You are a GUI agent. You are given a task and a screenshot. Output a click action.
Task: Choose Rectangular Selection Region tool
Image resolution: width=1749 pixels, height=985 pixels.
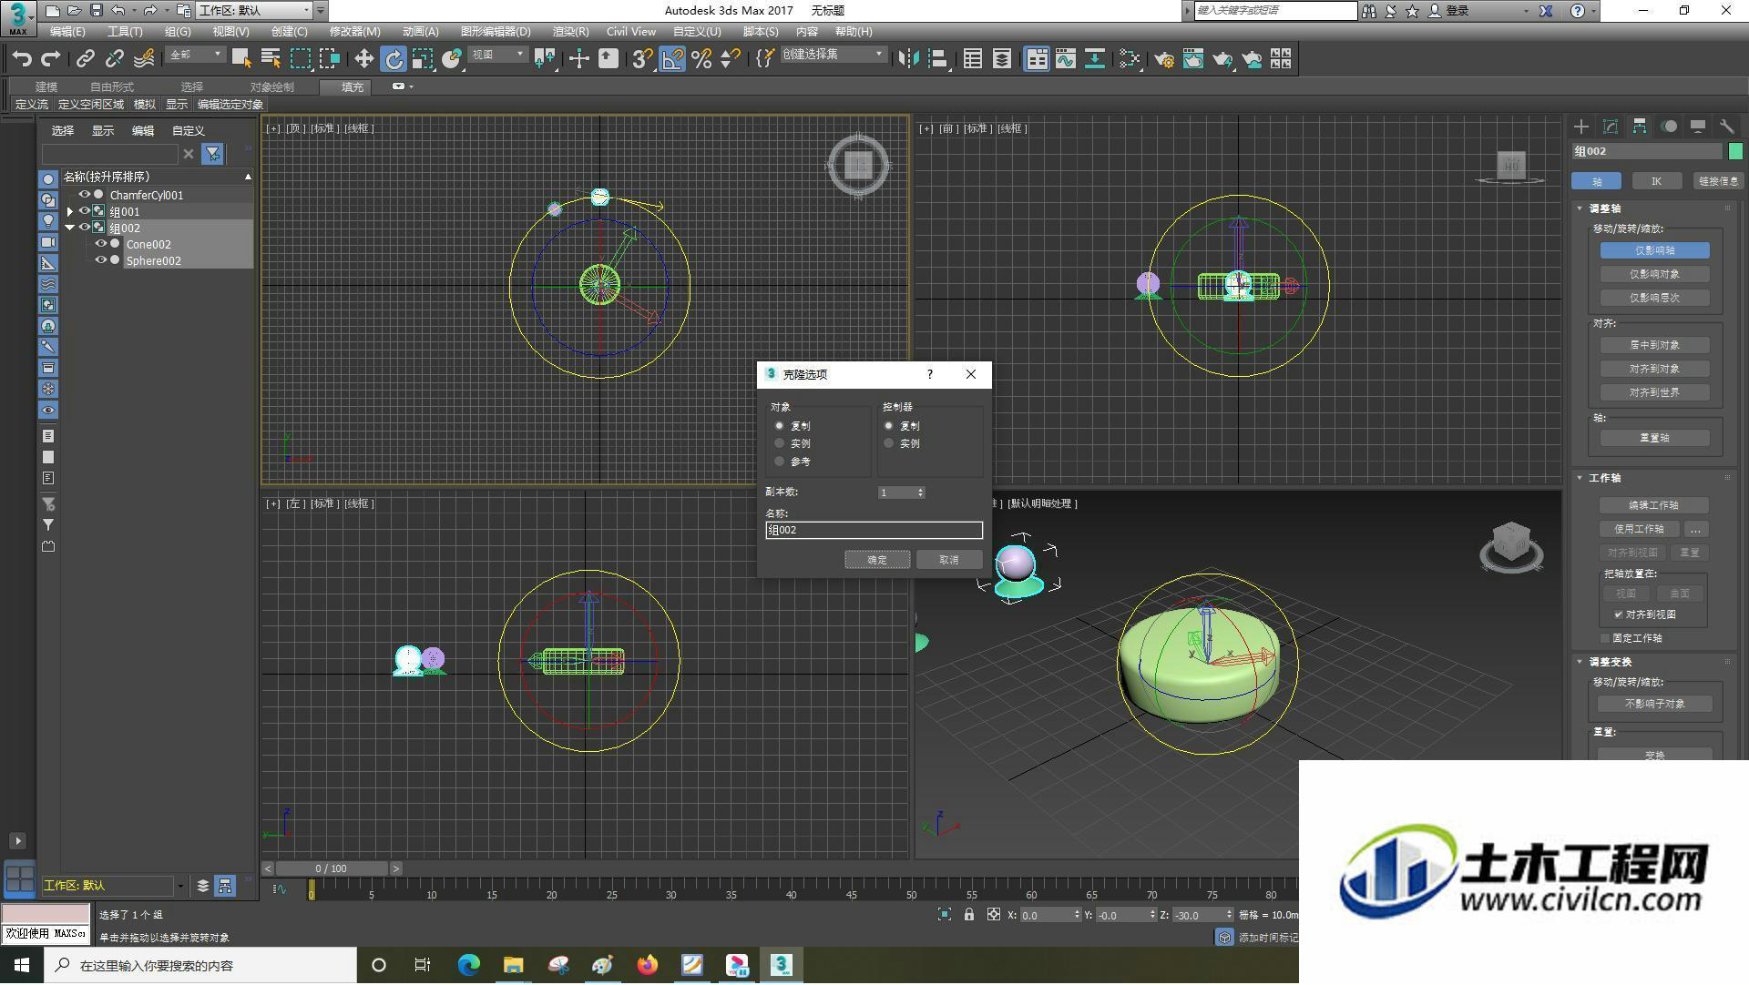300,59
